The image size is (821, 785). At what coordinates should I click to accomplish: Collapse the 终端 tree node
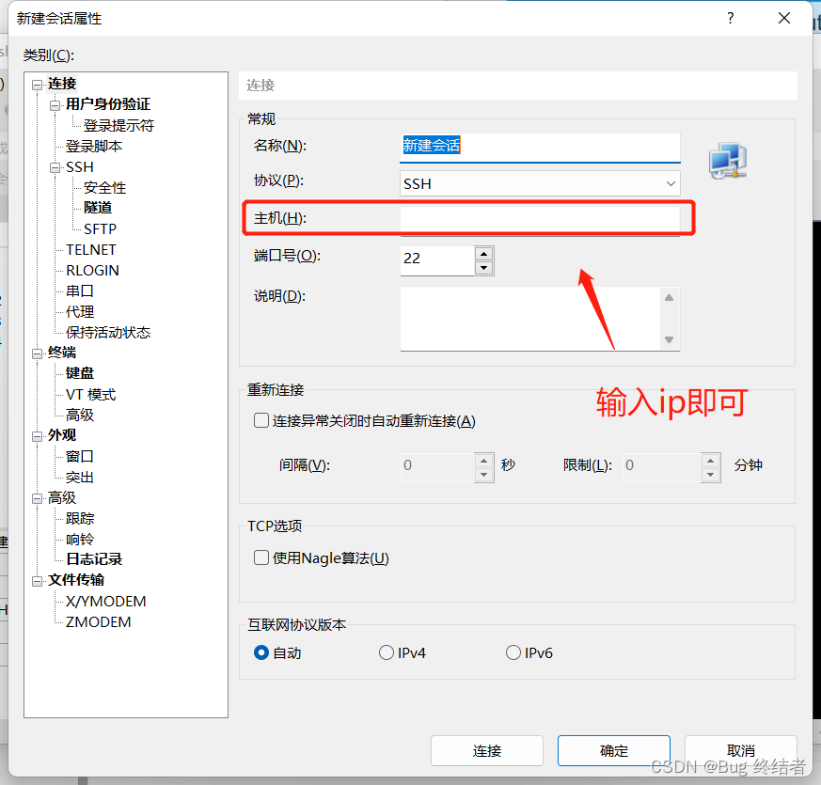coord(37,353)
